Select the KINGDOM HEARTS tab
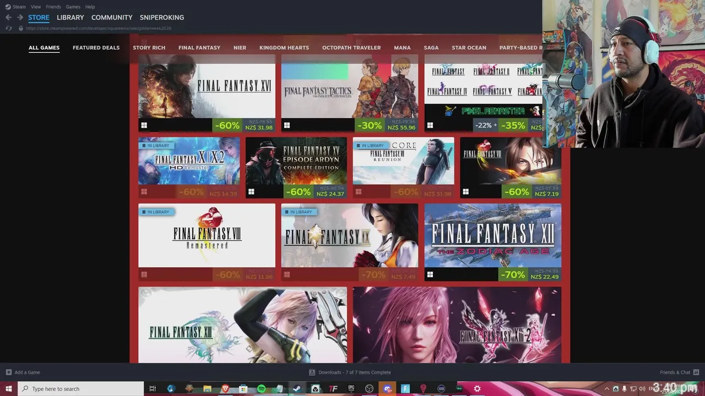 tap(284, 48)
